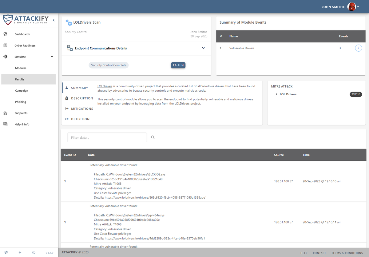Click the loldrivers.io details URL ending 5370efc90fa1
The height and width of the screenshot is (257, 369).
155,238
